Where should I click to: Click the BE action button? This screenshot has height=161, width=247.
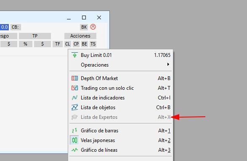[x=85, y=44]
